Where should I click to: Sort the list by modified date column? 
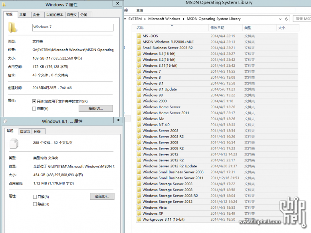point(226,28)
